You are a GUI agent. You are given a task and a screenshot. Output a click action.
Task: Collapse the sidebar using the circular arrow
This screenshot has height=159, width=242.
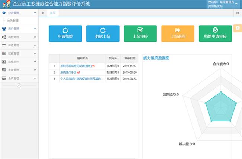pyautogui.click(x=19, y=85)
